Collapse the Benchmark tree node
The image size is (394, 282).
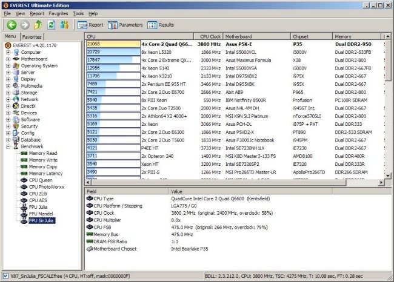(x=8, y=146)
